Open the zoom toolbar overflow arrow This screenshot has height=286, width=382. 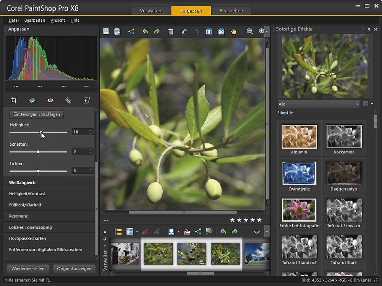pyautogui.click(x=267, y=31)
